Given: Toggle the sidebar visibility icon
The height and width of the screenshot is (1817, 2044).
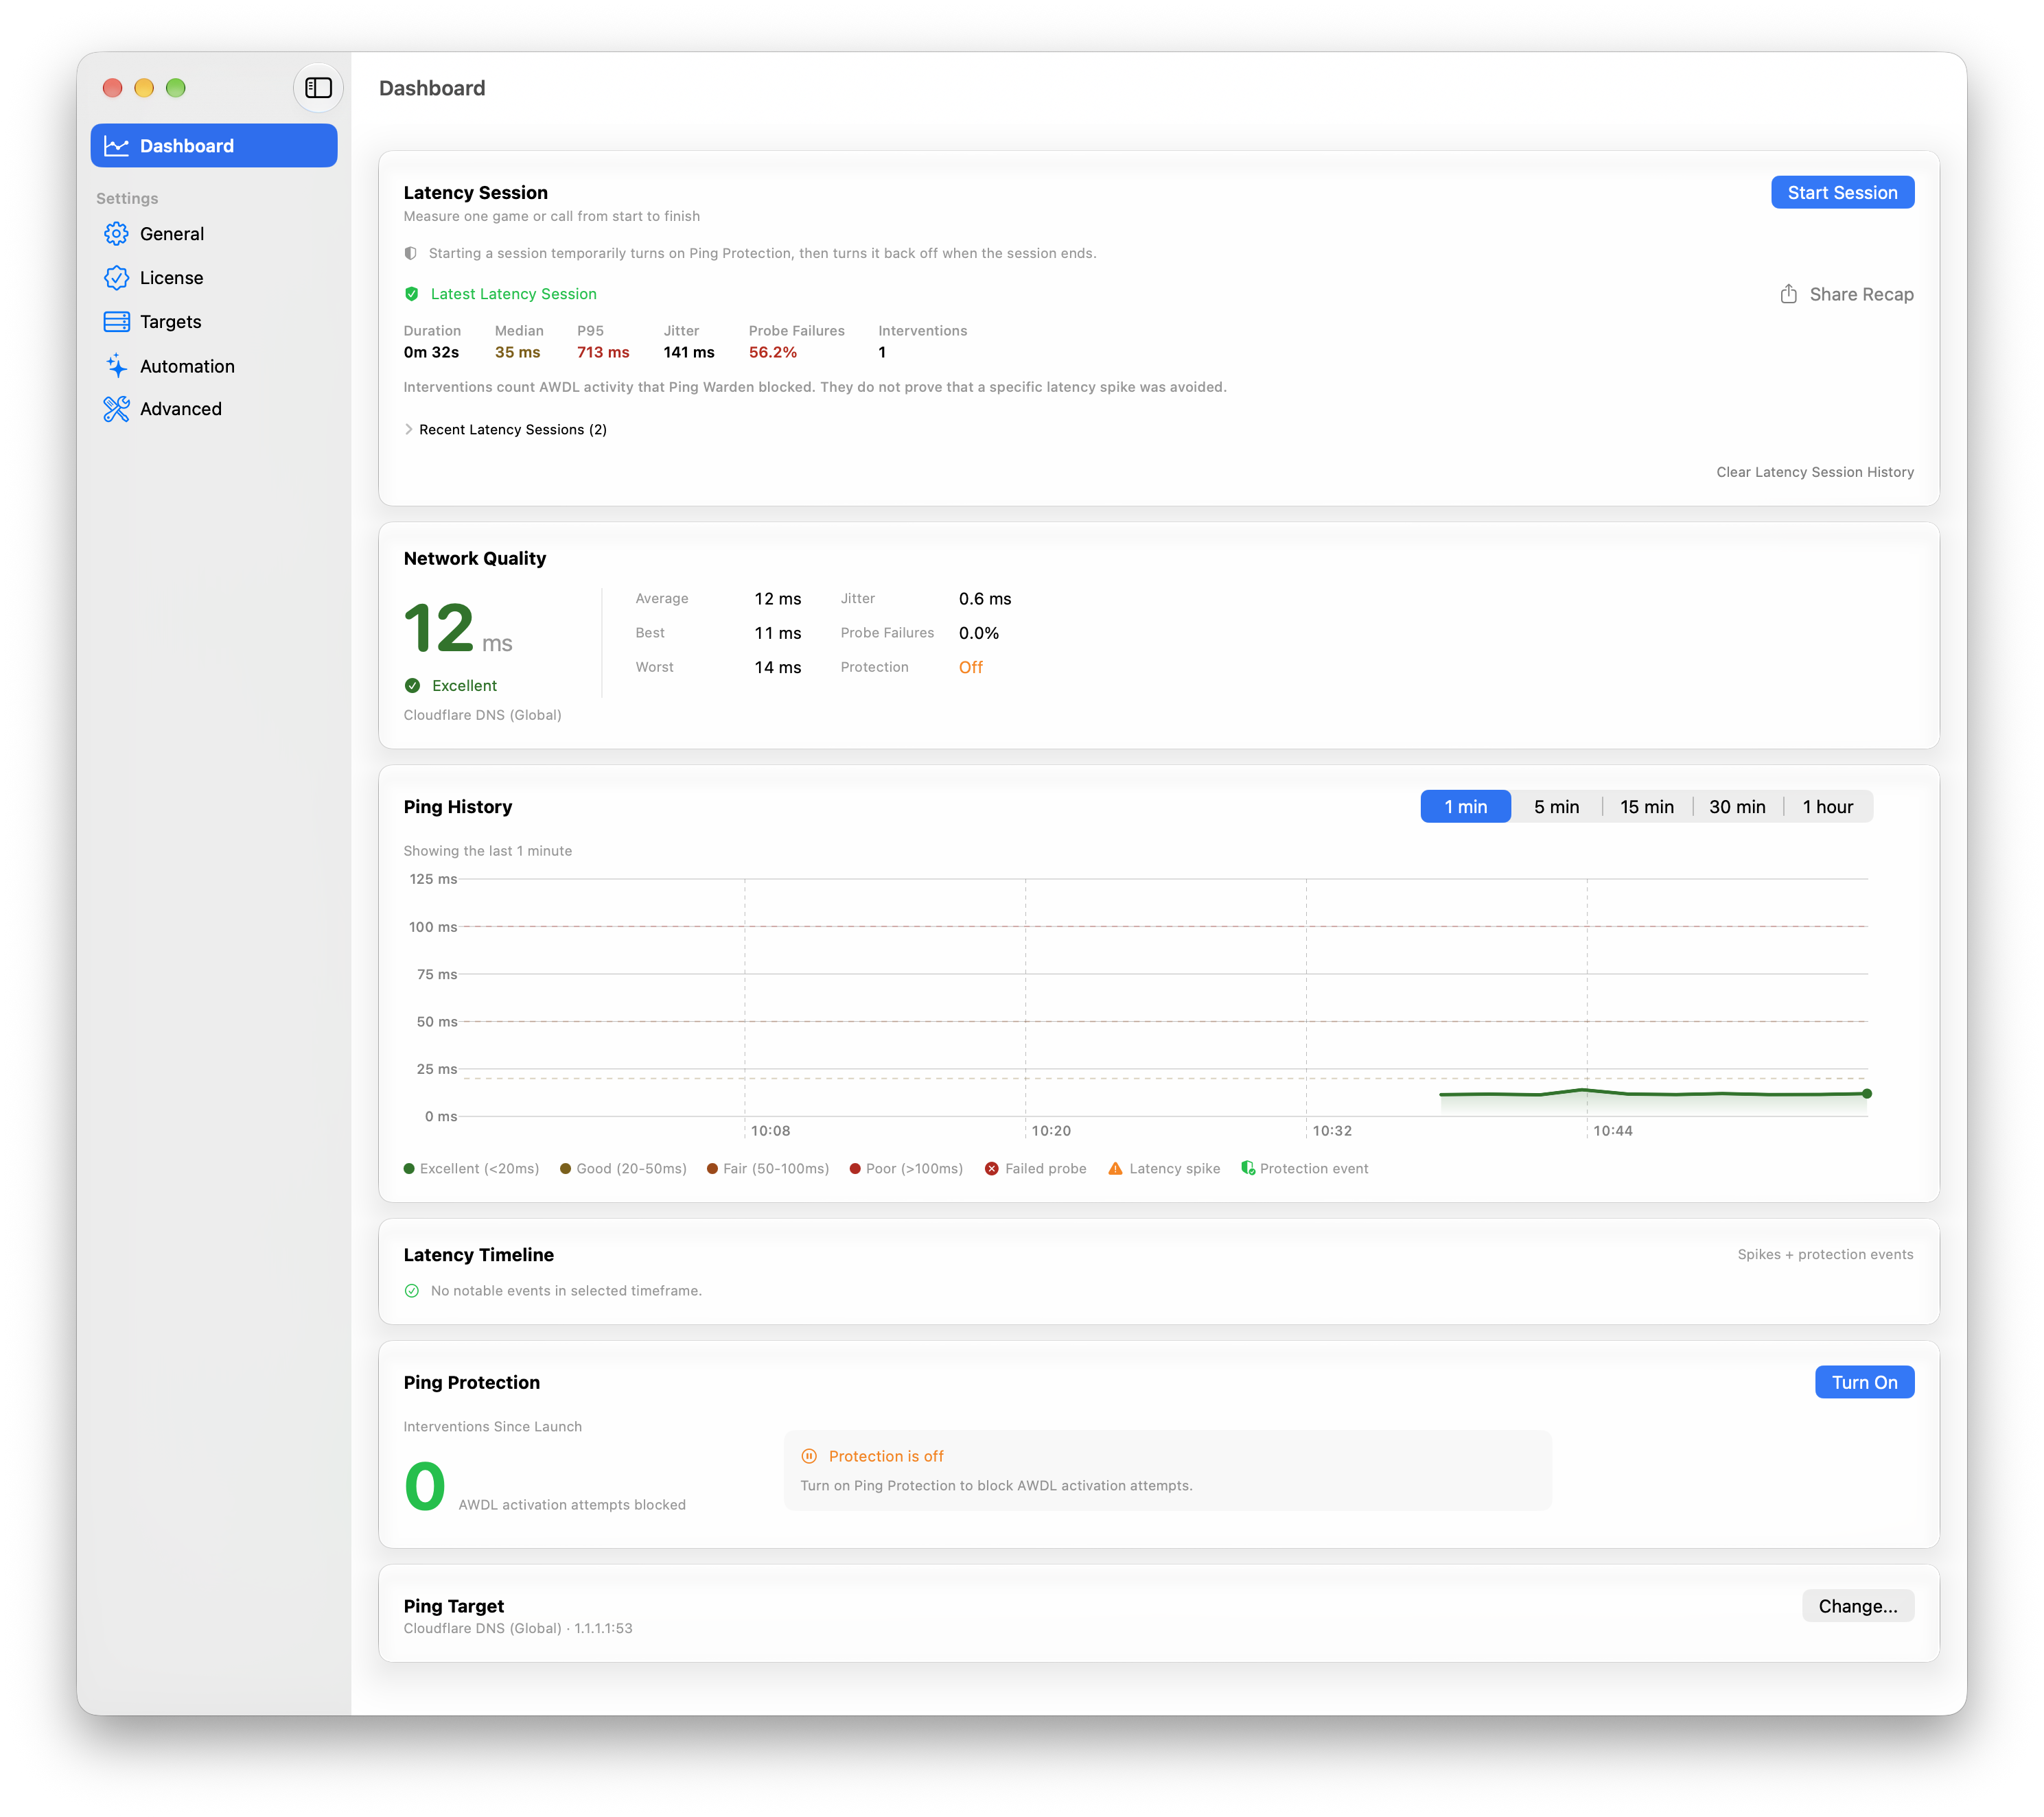Looking at the screenshot, I should click(318, 88).
